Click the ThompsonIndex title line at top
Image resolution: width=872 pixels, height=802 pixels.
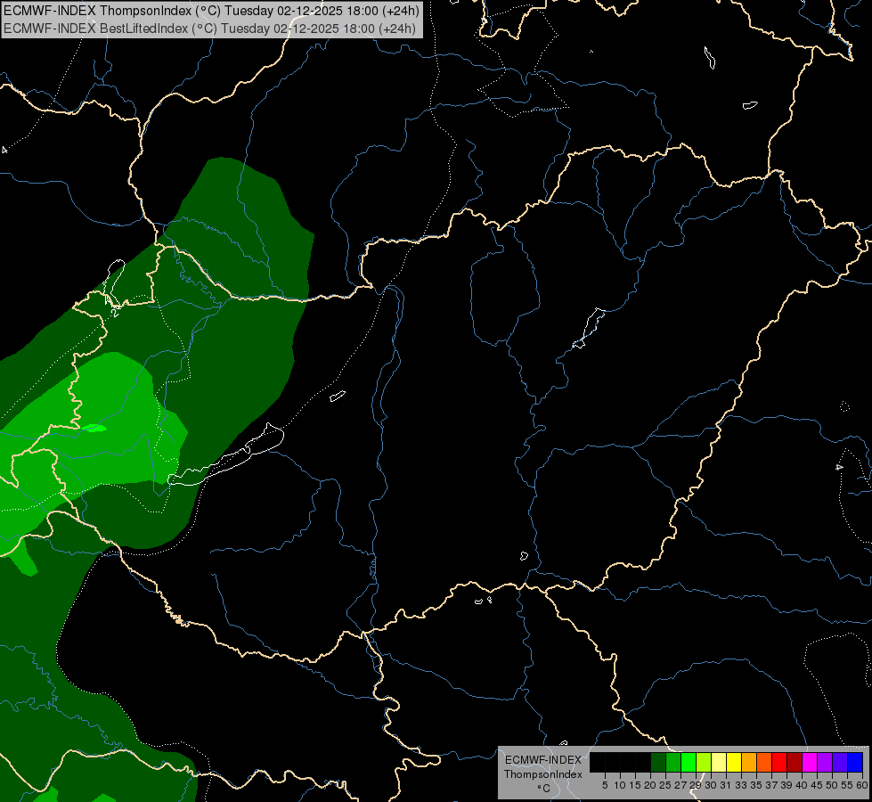[x=211, y=11]
